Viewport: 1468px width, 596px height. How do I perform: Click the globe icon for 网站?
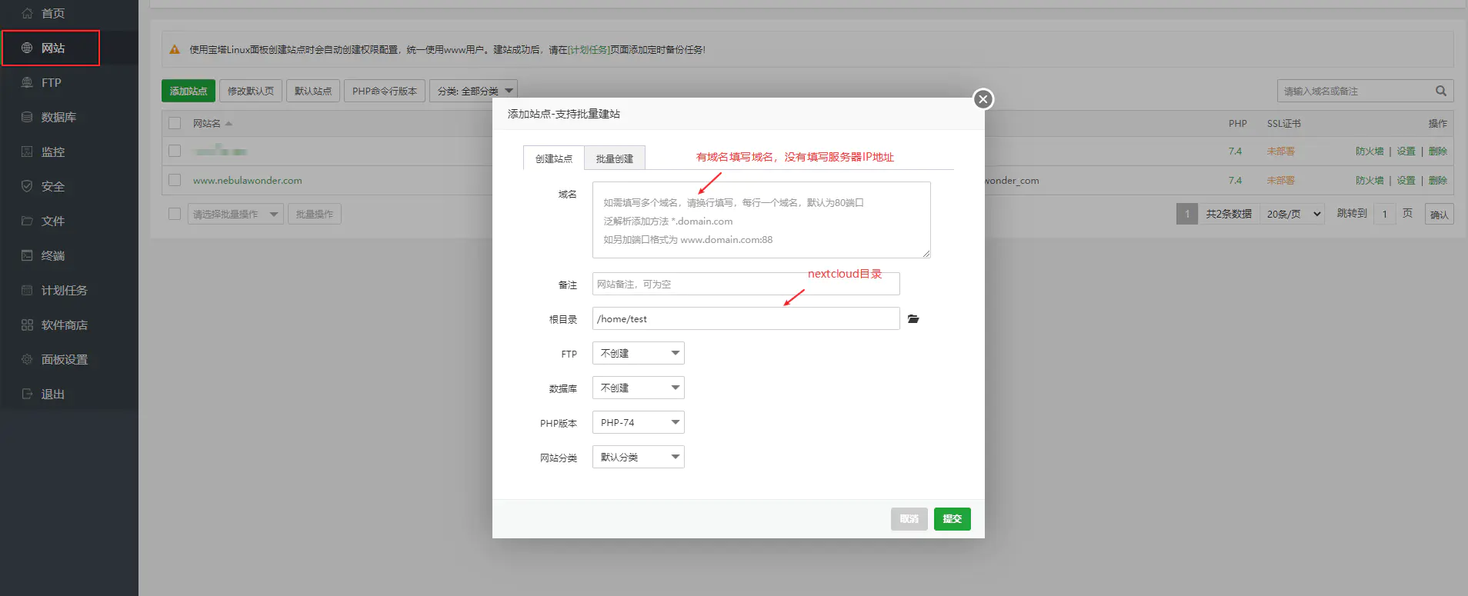coord(27,48)
